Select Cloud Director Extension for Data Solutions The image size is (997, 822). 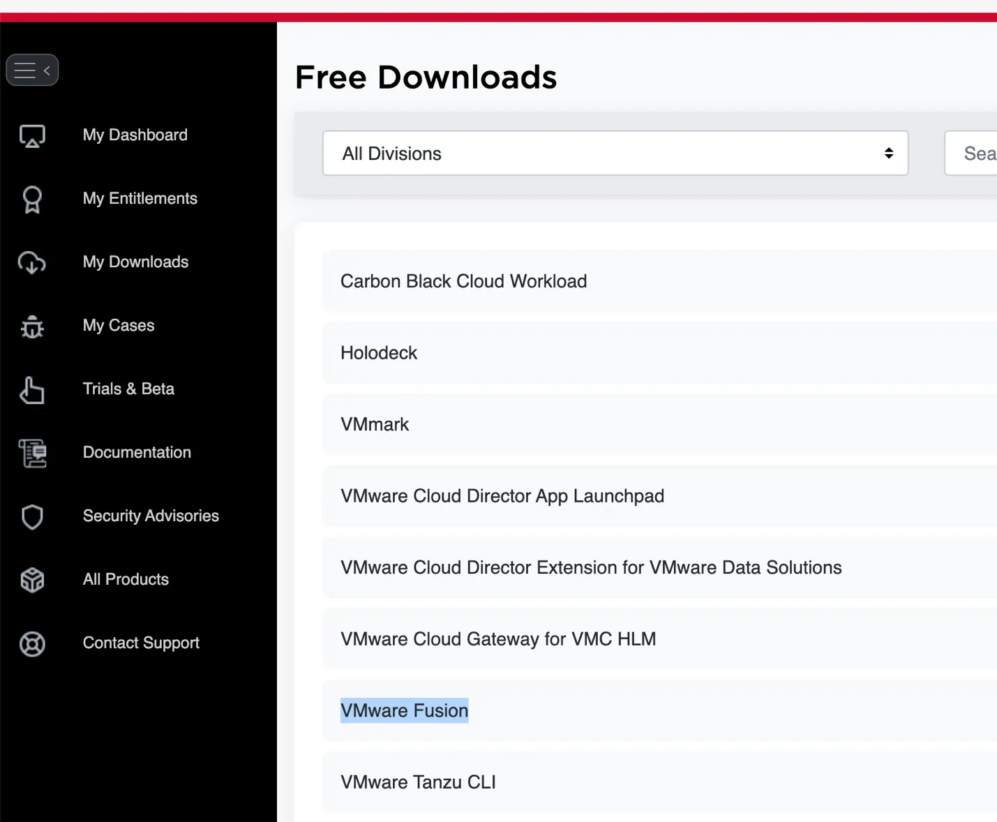[659, 567]
